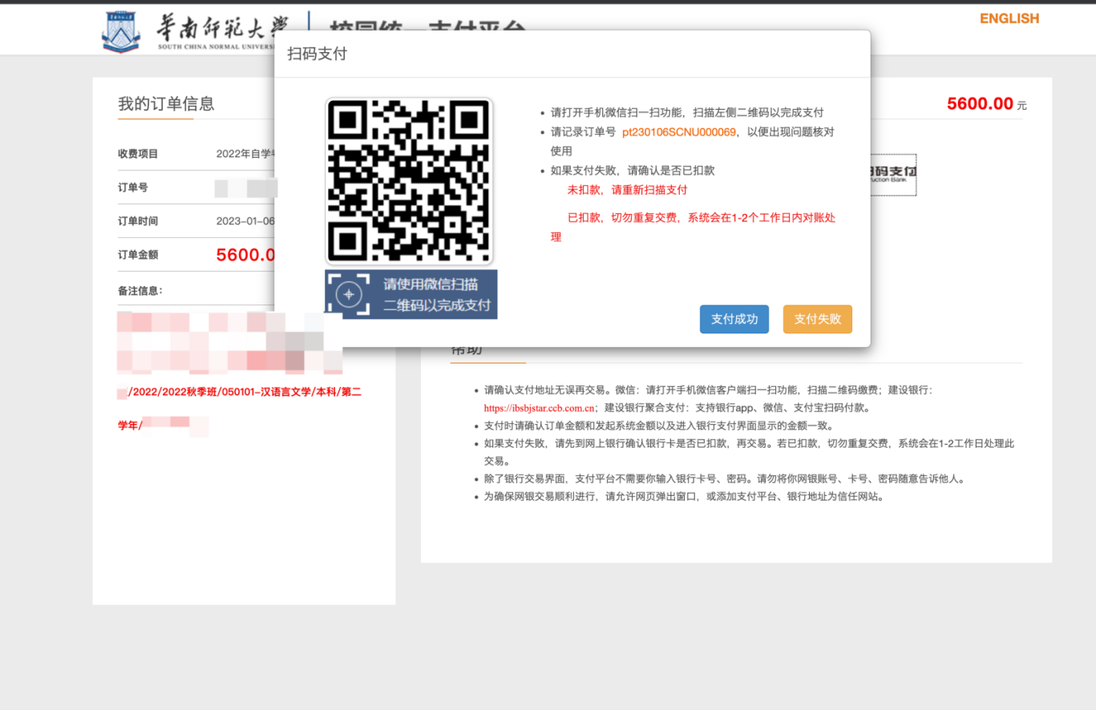This screenshot has width=1096, height=710.
Task: Click the 我的订单信息 heading
Action: (x=166, y=104)
